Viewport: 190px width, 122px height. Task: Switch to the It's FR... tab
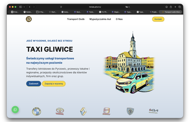[103, 12]
